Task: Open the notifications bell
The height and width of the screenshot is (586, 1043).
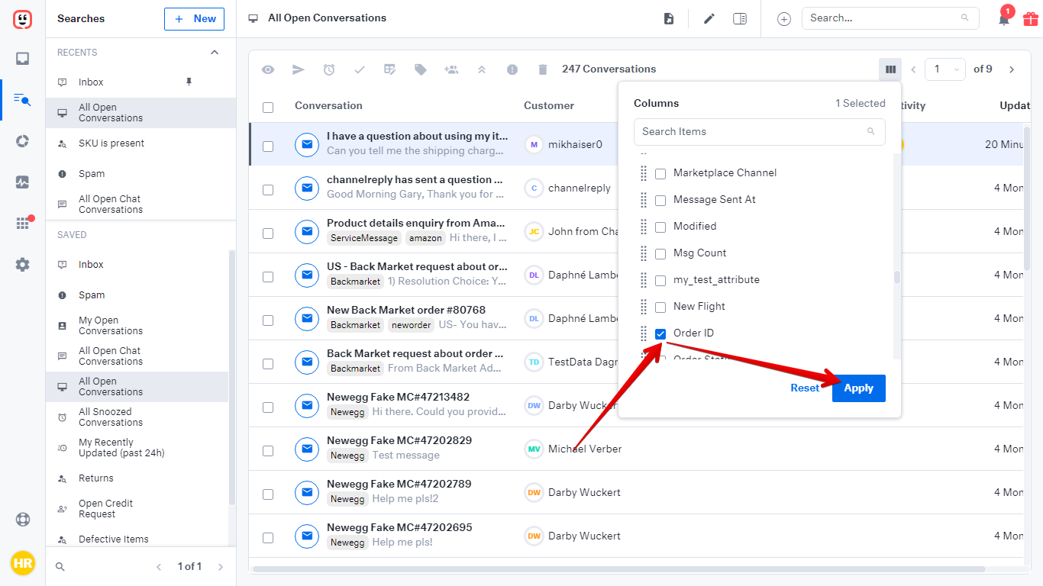Action: tap(1004, 19)
